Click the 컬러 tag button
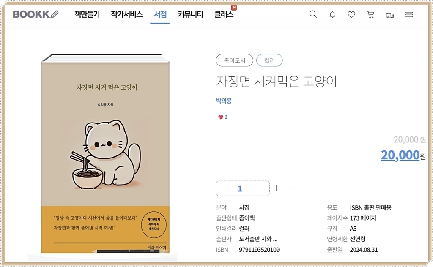The width and height of the screenshot is (433, 267). click(269, 60)
